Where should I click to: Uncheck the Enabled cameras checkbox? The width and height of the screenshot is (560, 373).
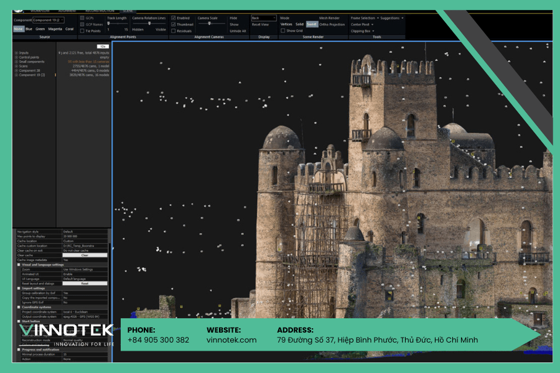(173, 18)
